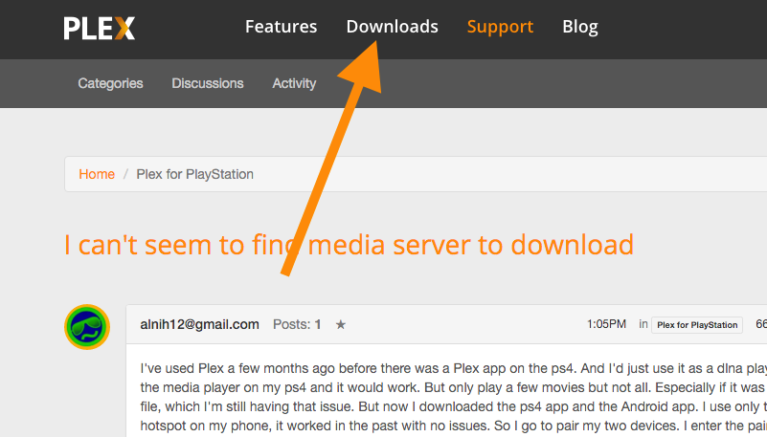The height and width of the screenshot is (437, 767).
Task: Open the Support section
Action: tap(500, 27)
